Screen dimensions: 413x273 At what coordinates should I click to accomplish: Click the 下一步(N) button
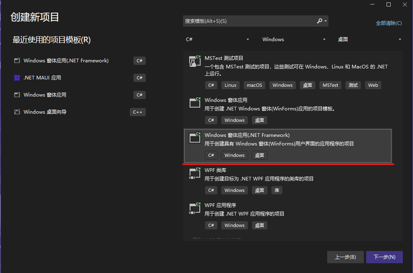pos(384,257)
